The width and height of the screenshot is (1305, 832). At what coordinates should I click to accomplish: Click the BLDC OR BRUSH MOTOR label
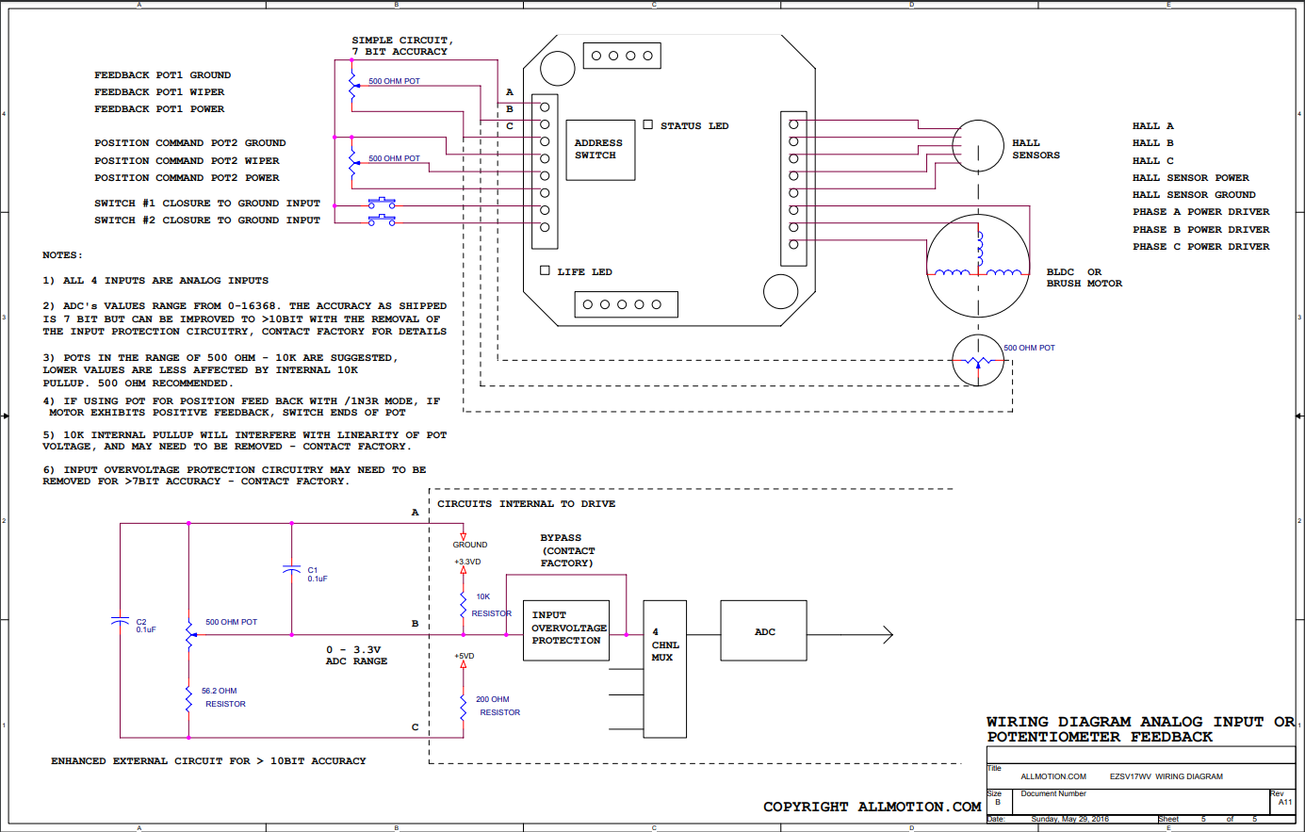[x=1085, y=277]
